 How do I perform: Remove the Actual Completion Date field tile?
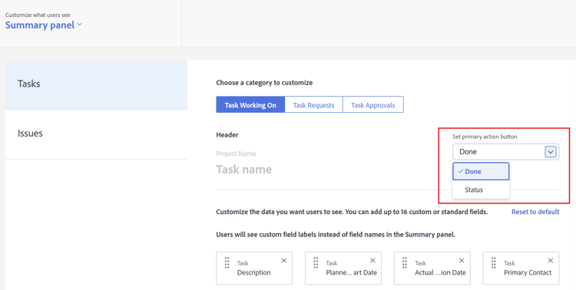pos(462,261)
